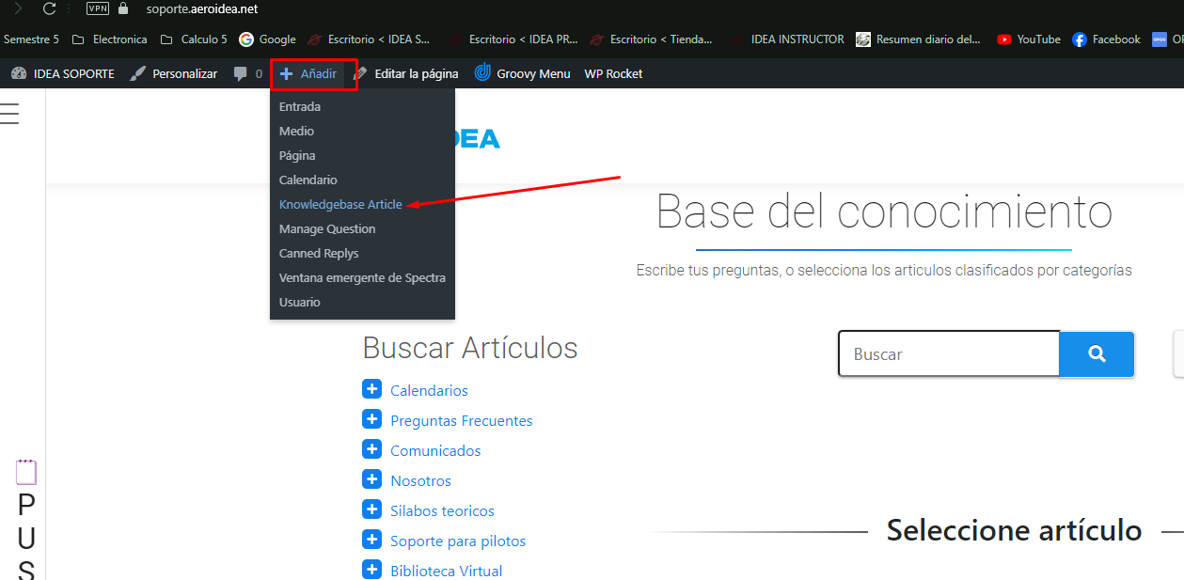Click the Buscar search input field
The width and height of the screenshot is (1184, 580).
tap(949, 353)
